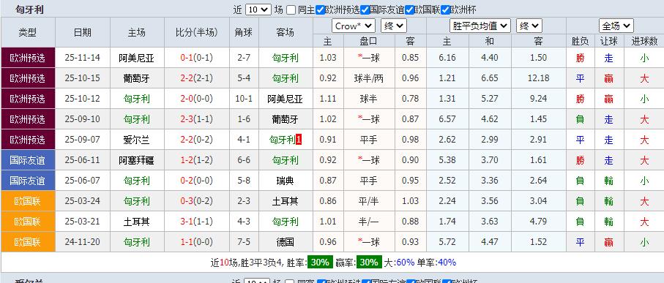Click the red card marker next to 匈牙利

[x=299, y=139]
